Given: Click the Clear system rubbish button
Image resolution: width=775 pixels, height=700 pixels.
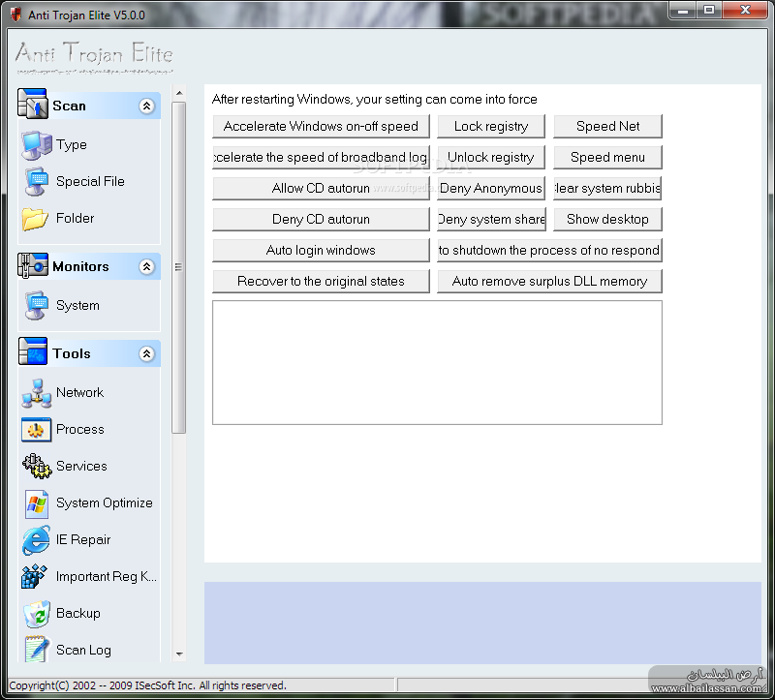Looking at the screenshot, I should tap(607, 189).
